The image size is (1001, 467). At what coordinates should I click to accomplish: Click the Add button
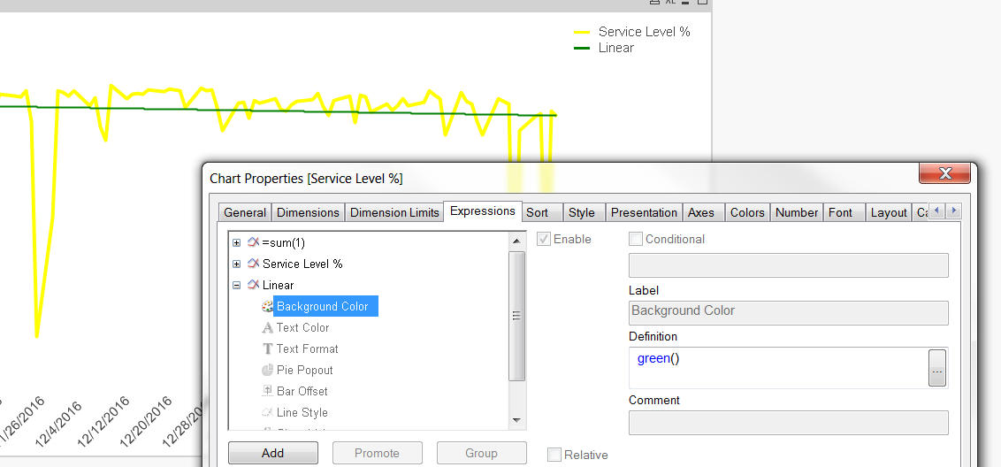(272, 453)
